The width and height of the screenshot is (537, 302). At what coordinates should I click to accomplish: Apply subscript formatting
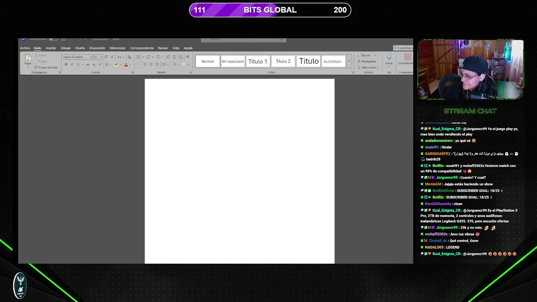click(x=94, y=64)
